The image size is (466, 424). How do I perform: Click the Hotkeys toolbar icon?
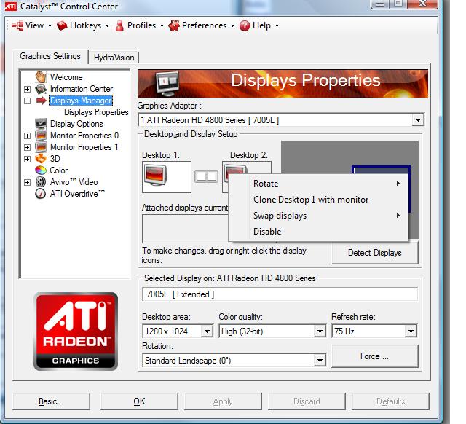pyautogui.click(x=62, y=25)
